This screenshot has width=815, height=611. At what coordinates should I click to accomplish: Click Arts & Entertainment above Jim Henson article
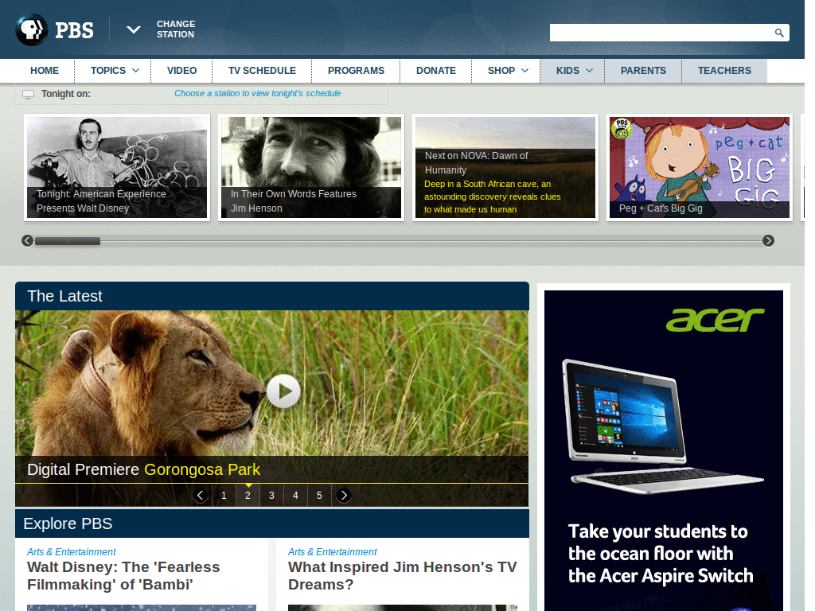tap(332, 552)
